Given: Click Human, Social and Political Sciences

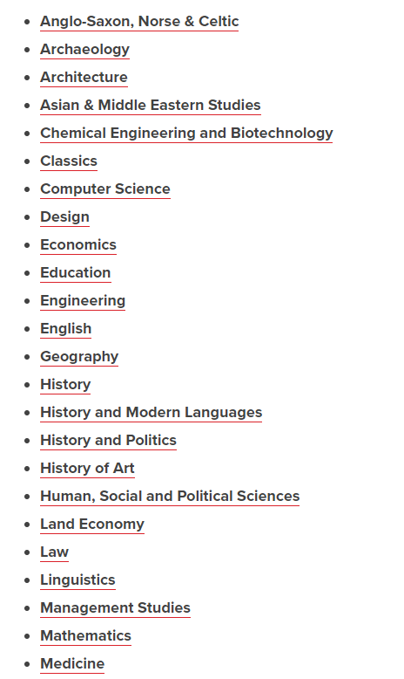Looking at the screenshot, I should [170, 497].
